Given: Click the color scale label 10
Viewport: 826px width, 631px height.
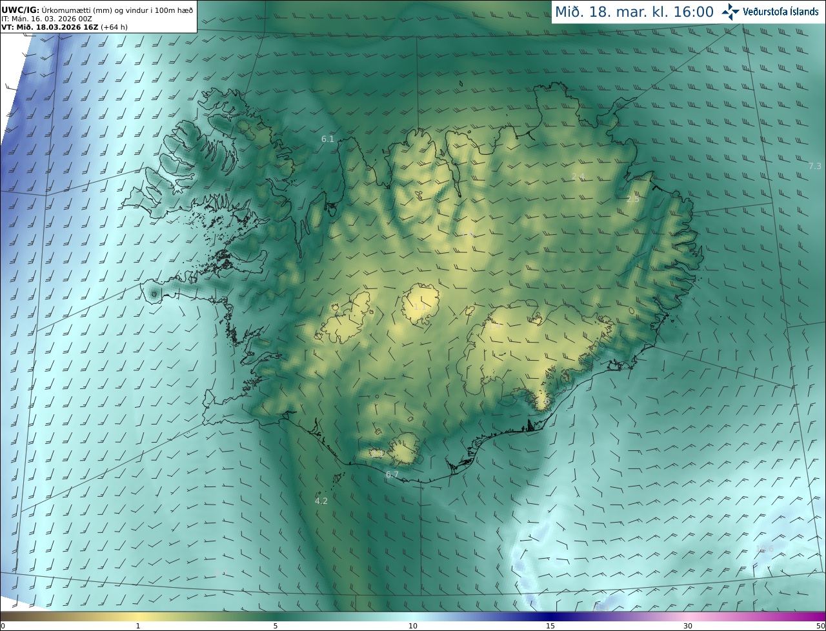Looking at the screenshot, I should click(413, 626).
